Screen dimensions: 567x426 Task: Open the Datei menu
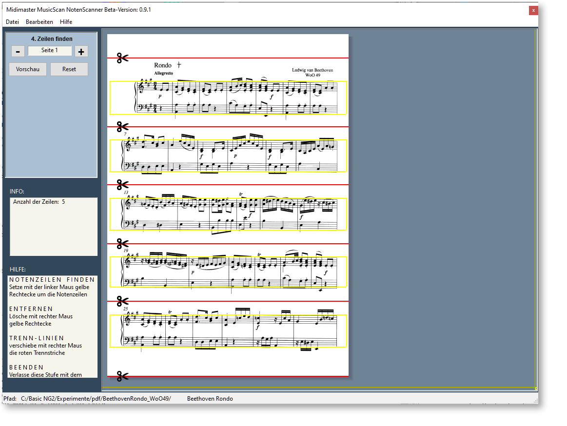12,22
